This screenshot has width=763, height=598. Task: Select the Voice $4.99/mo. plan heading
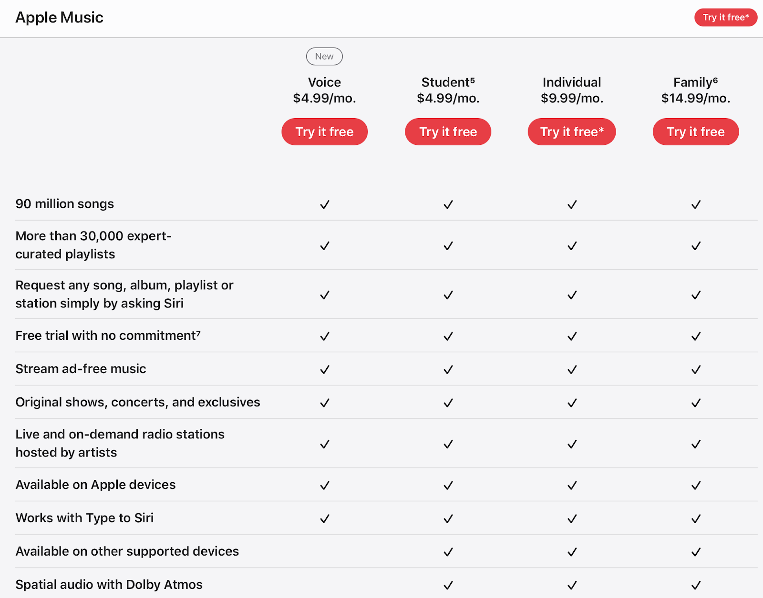(x=324, y=90)
